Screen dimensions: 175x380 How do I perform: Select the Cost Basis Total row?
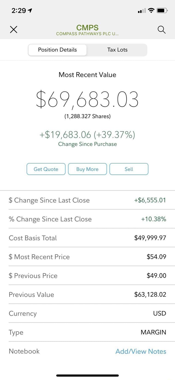87,238
